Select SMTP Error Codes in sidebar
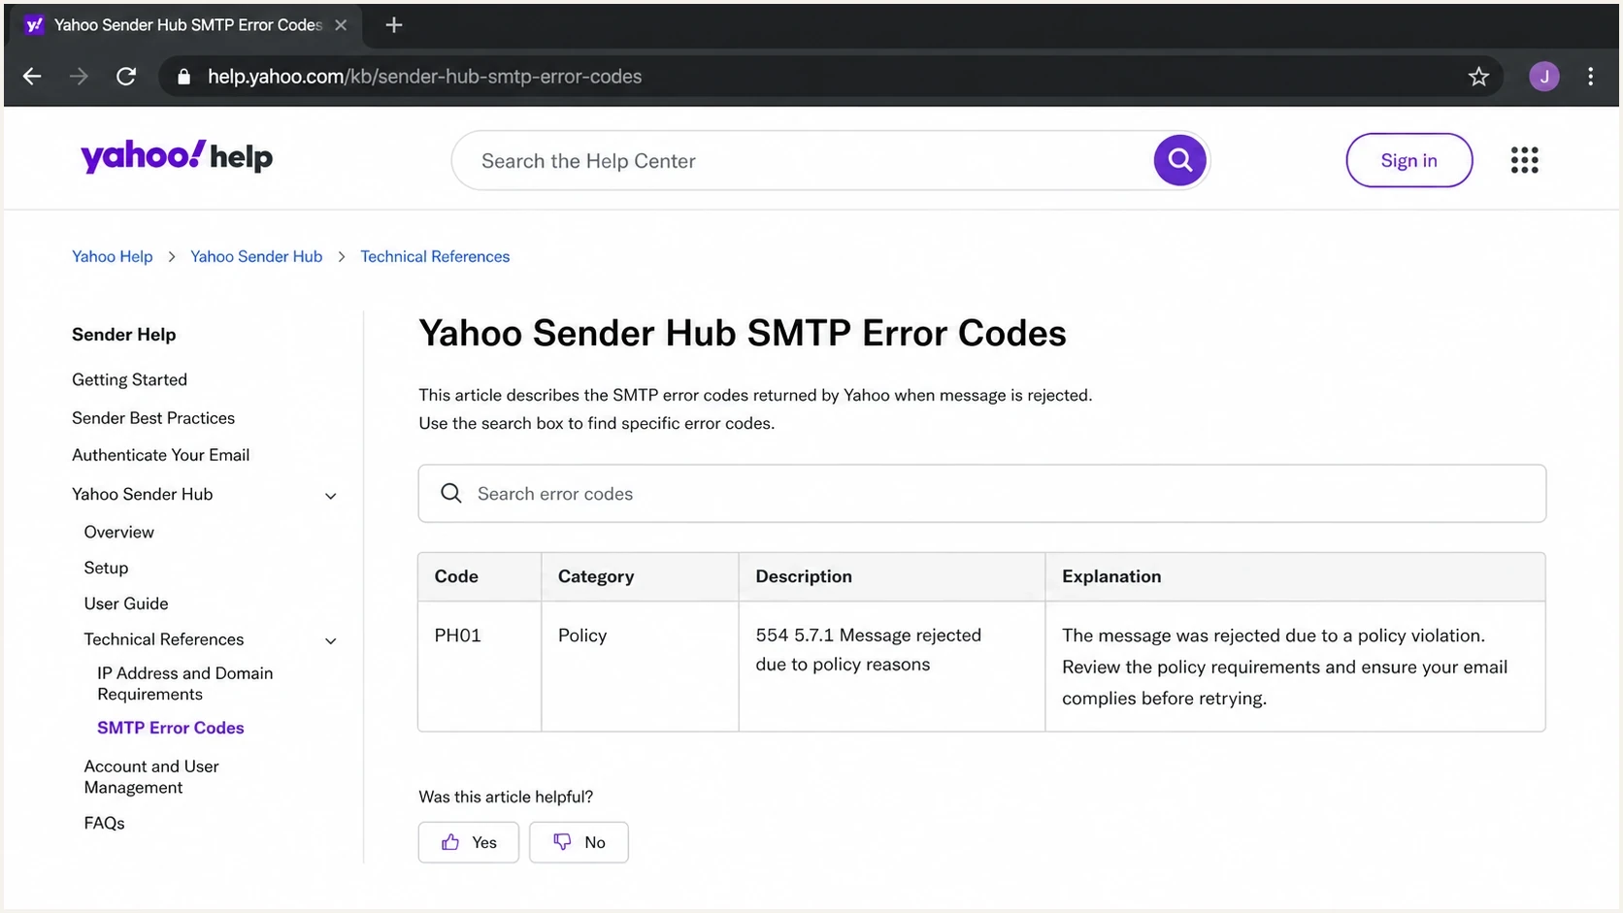Screen dimensions: 1623x913 pyautogui.click(x=170, y=728)
